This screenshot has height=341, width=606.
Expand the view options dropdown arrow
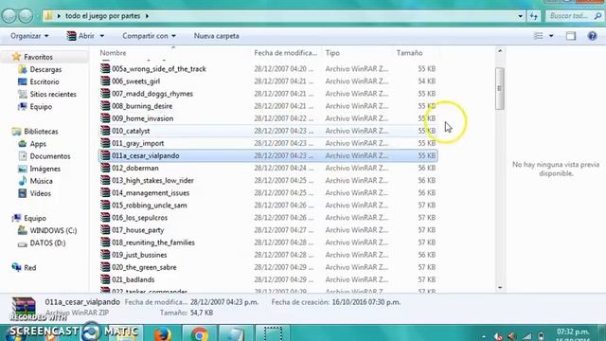[x=551, y=36]
